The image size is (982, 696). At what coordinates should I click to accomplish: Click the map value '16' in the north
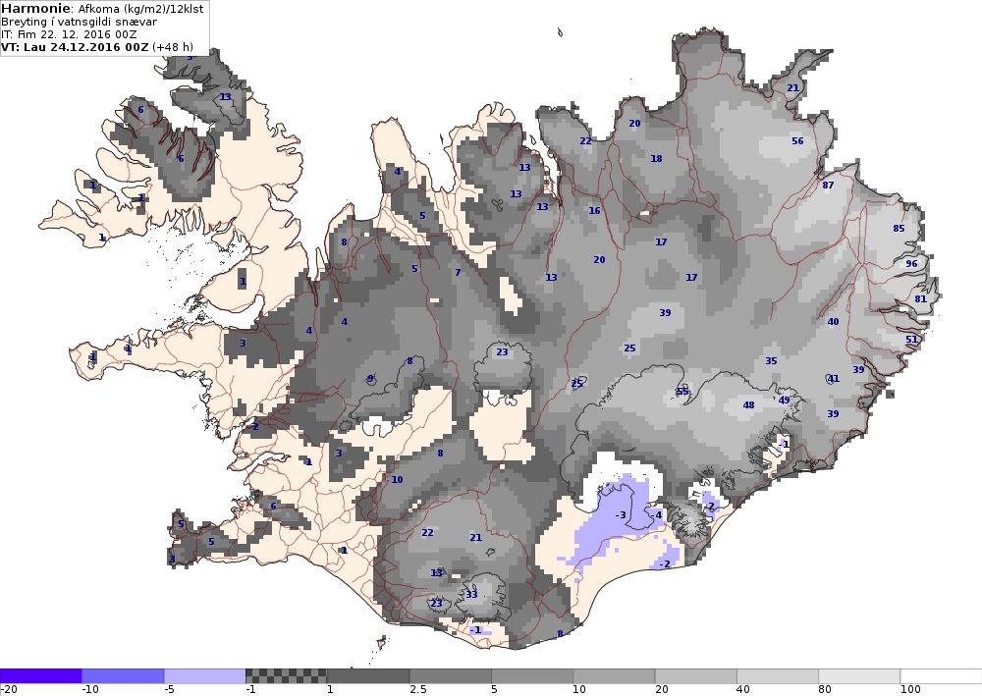click(x=594, y=210)
